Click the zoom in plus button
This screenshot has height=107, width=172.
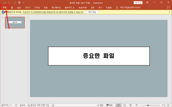[159, 105]
